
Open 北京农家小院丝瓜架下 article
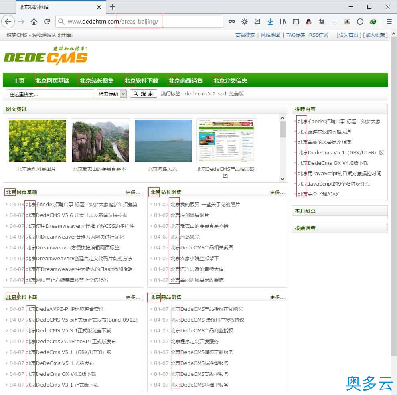(x=194, y=259)
